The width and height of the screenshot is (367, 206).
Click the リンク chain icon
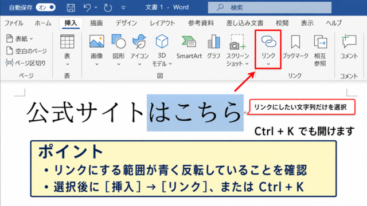[268, 42]
